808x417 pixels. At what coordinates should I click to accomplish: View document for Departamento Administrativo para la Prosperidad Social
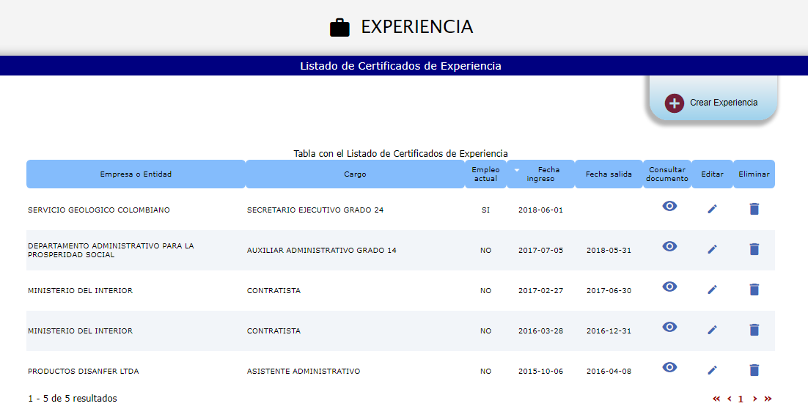point(669,246)
